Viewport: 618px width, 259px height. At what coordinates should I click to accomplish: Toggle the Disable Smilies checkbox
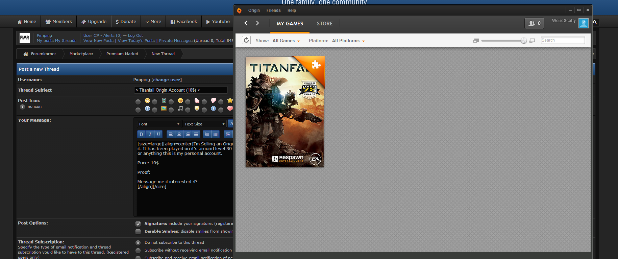(x=138, y=232)
